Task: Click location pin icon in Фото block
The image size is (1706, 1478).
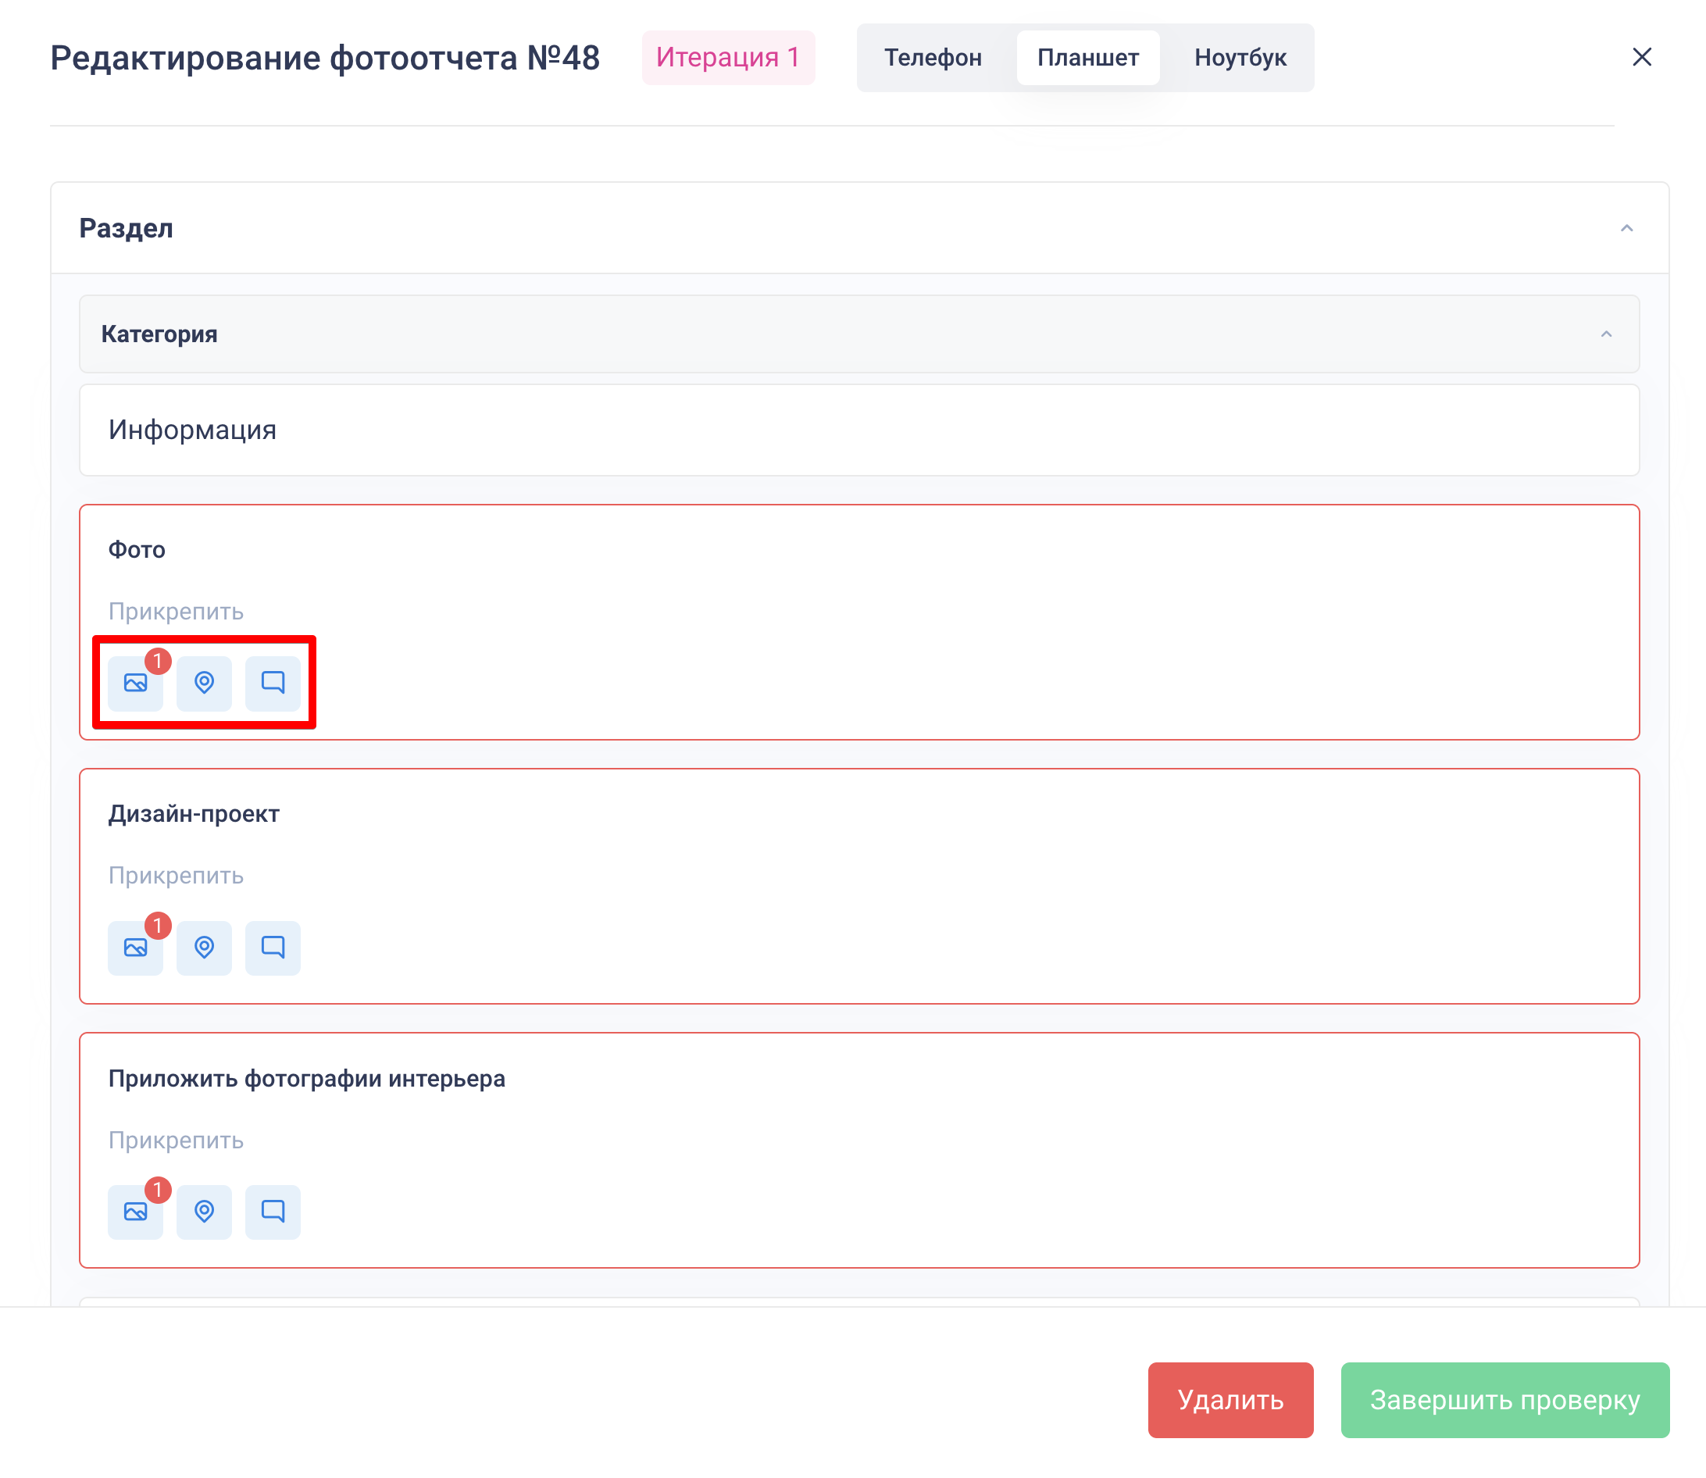Action: [x=204, y=683]
